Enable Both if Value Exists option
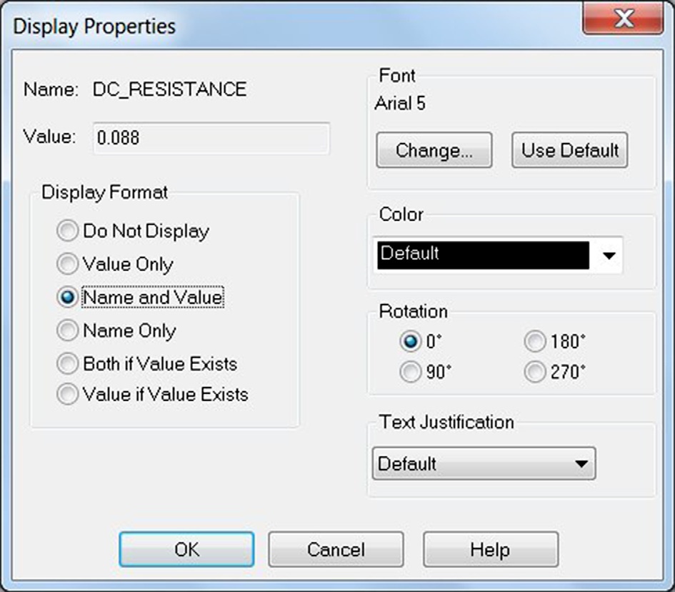The width and height of the screenshot is (675, 592). pyautogui.click(x=67, y=364)
